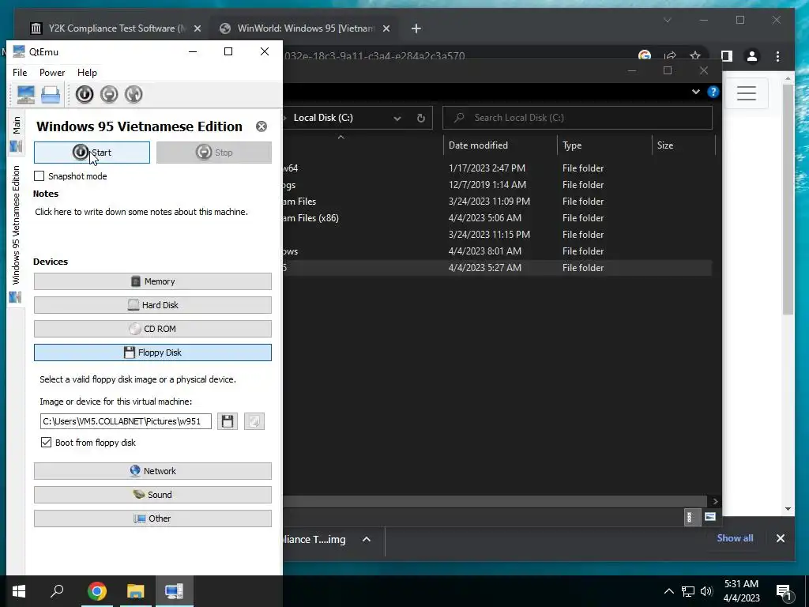The height and width of the screenshot is (607, 809).
Task: Click the stop icon in QtEmu toolbar
Action: tap(109, 94)
